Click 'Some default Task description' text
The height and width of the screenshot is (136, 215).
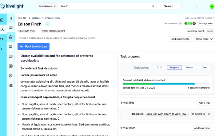(x=39, y=68)
